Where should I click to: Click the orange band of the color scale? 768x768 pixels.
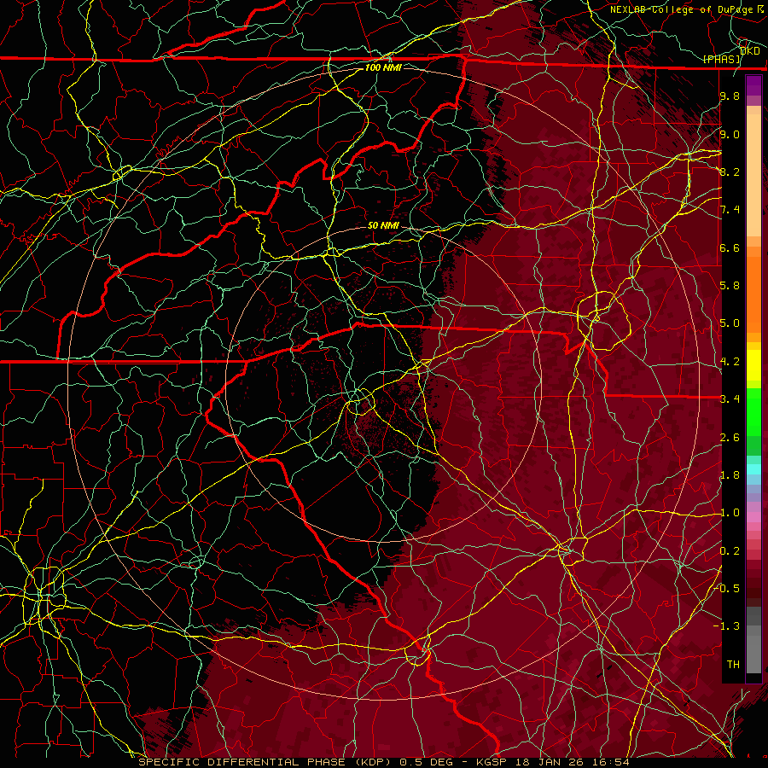coord(753,294)
